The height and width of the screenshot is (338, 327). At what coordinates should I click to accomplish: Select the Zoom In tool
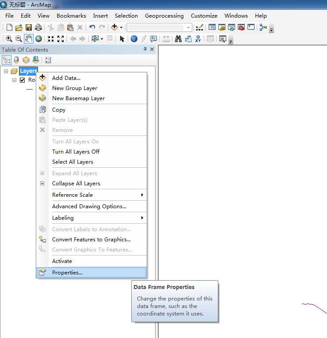(9, 39)
